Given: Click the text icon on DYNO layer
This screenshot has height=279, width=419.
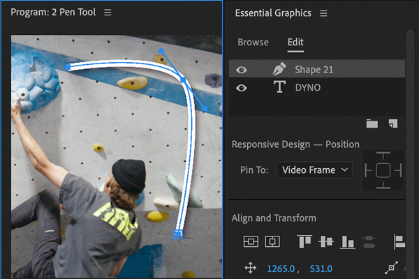Looking at the screenshot, I should (x=279, y=87).
